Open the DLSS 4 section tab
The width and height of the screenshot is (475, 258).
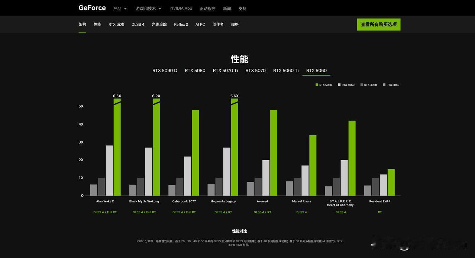138,25
